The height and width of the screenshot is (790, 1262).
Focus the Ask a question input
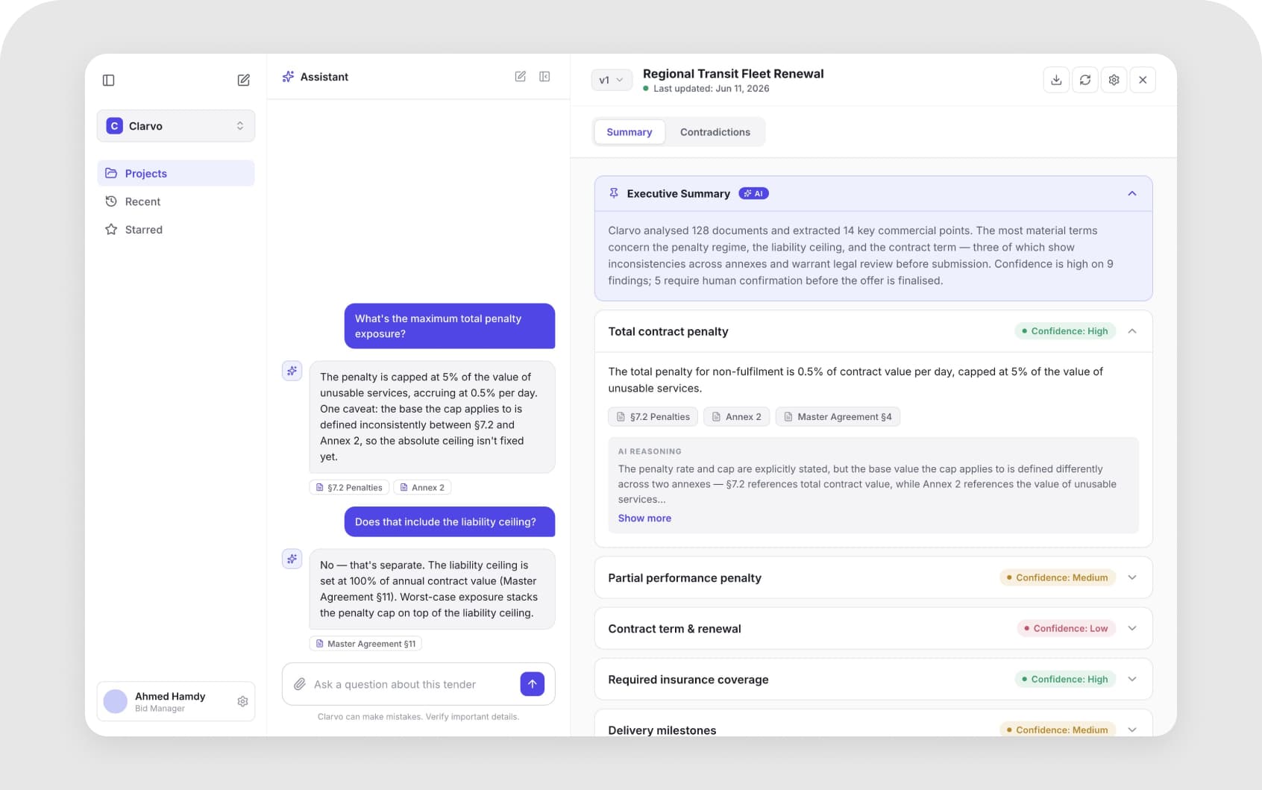pos(395,684)
